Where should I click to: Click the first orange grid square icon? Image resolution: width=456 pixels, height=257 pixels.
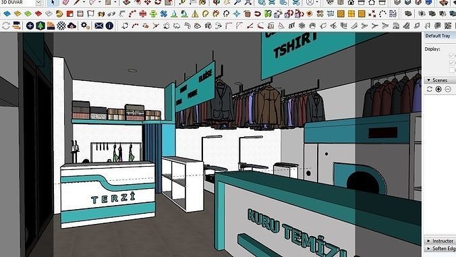pos(341,13)
